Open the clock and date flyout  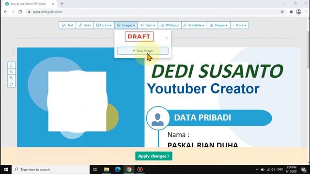click(292, 170)
